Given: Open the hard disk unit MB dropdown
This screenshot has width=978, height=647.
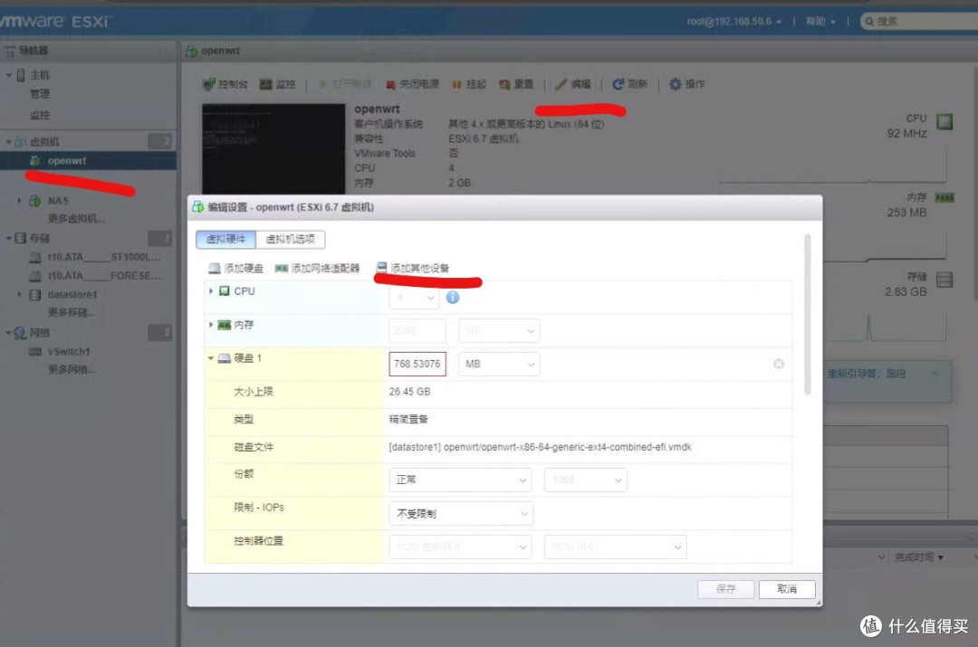Looking at the screenshot, I should [498, 364].
